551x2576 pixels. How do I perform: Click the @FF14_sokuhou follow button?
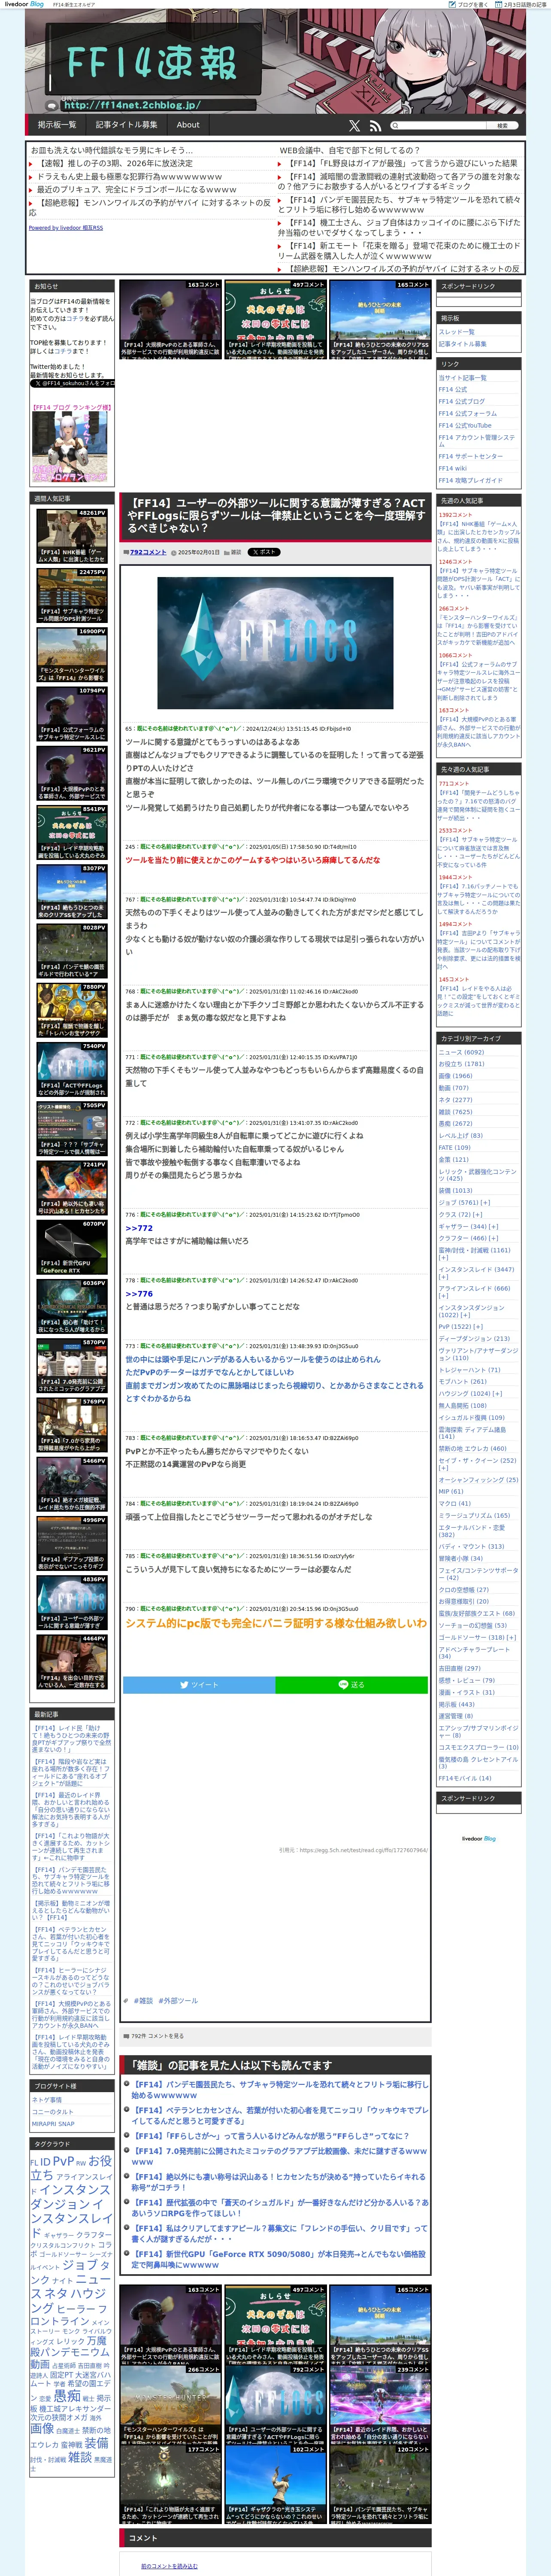(x=72, y=383)
